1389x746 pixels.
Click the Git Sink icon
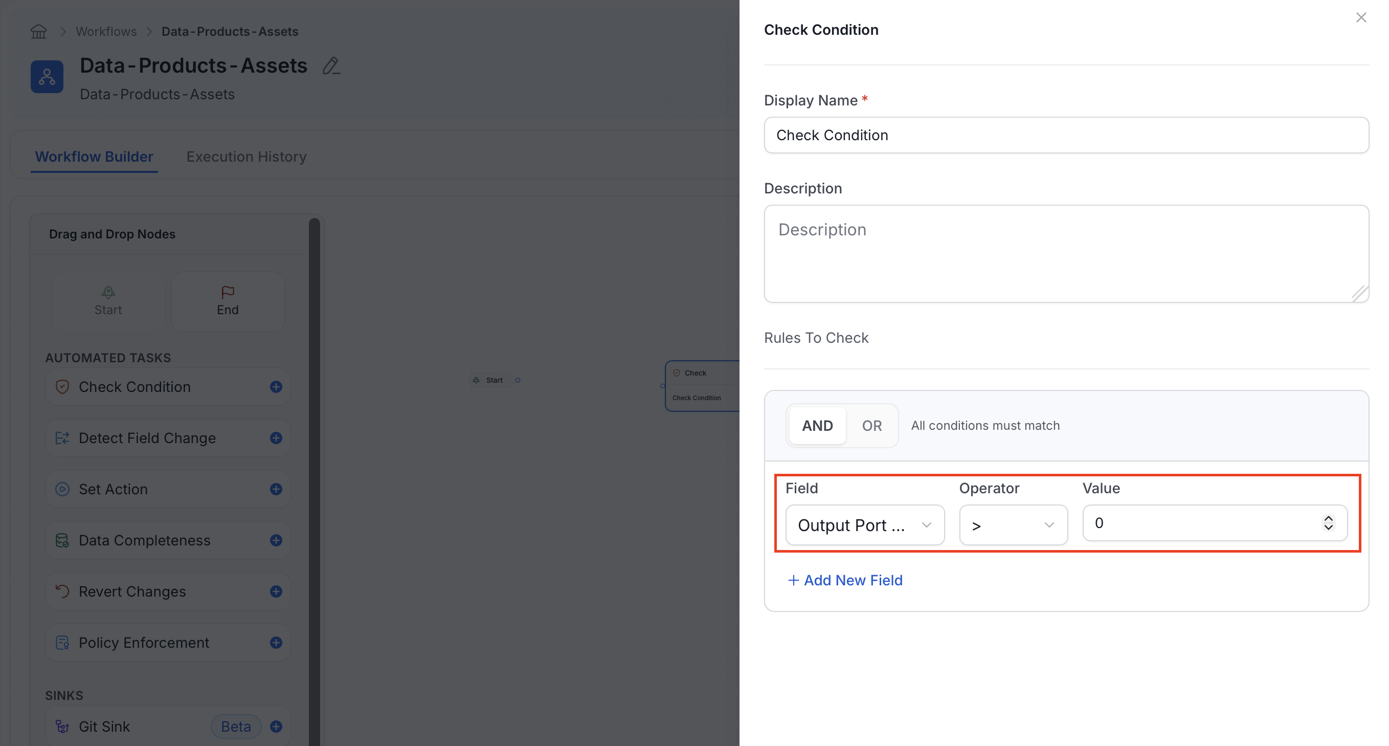(62, 727)
